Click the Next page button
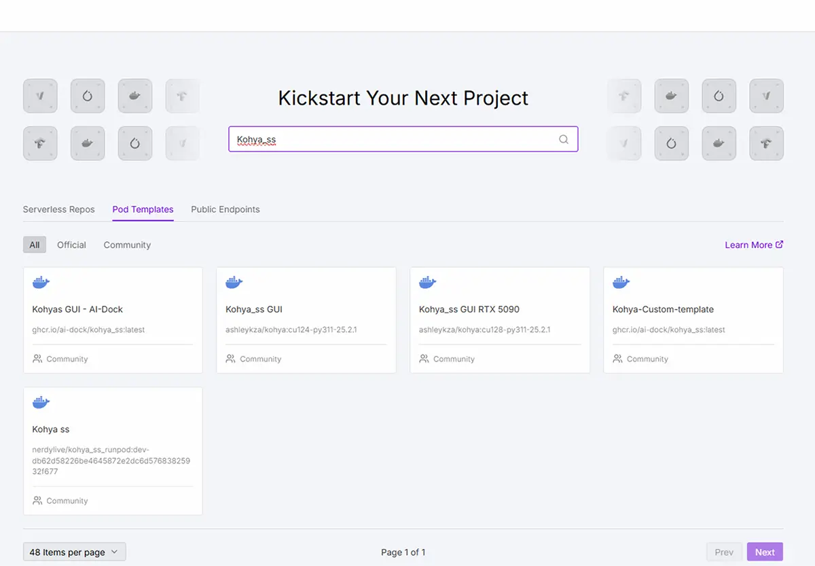This screenshot has width=815, height=566. tap(765, 552)
